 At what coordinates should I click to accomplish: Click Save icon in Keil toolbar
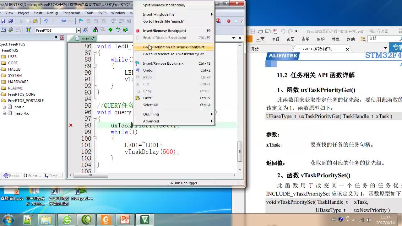pos(3,21)
